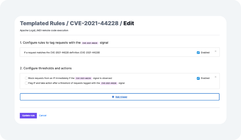Image resolution: width=241 pixels, height=140 pixels.
Task: Click the 'Edit' word in the page title
Action: click(129, 23)
